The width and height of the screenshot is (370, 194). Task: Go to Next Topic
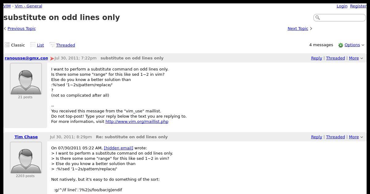click(298, 28)
